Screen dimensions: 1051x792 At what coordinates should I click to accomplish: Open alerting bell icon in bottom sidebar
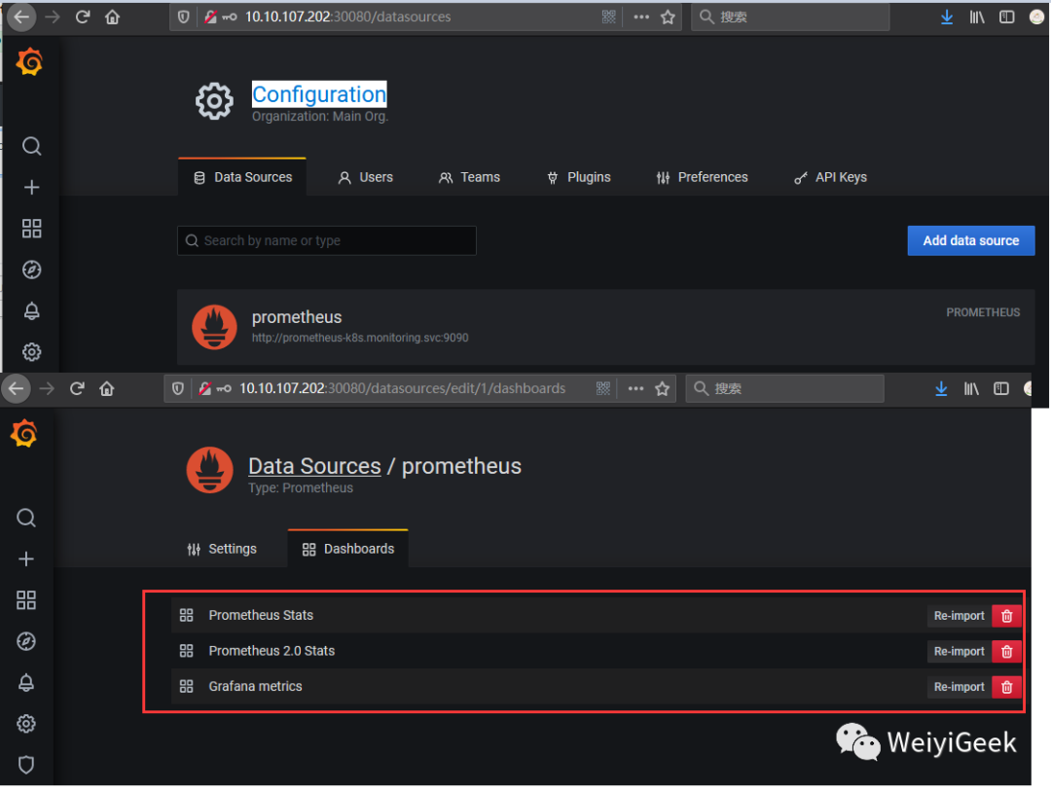pyautogui.click(x=26, y=682)
